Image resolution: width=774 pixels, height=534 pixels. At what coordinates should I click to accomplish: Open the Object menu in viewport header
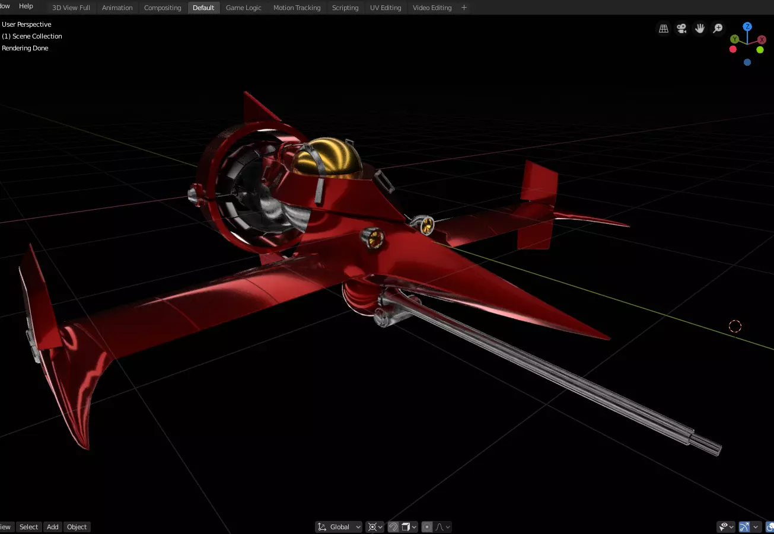click(77, 527)
